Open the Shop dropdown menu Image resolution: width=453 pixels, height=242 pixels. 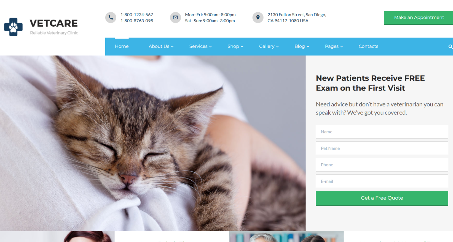[235, 46]
